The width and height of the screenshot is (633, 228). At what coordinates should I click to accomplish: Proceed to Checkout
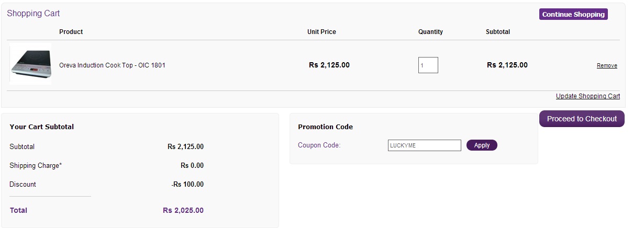[582, 119]
